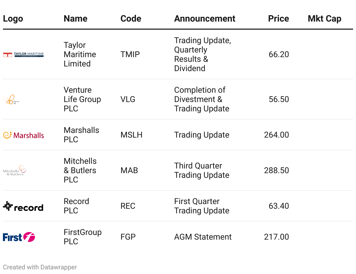Click the TMIP ticker code

pos(130,55)
